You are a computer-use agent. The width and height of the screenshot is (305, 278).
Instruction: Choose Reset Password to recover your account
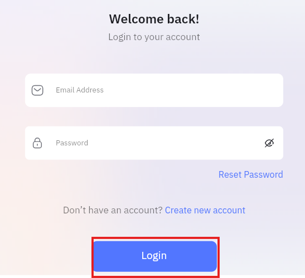click(251, 174)
